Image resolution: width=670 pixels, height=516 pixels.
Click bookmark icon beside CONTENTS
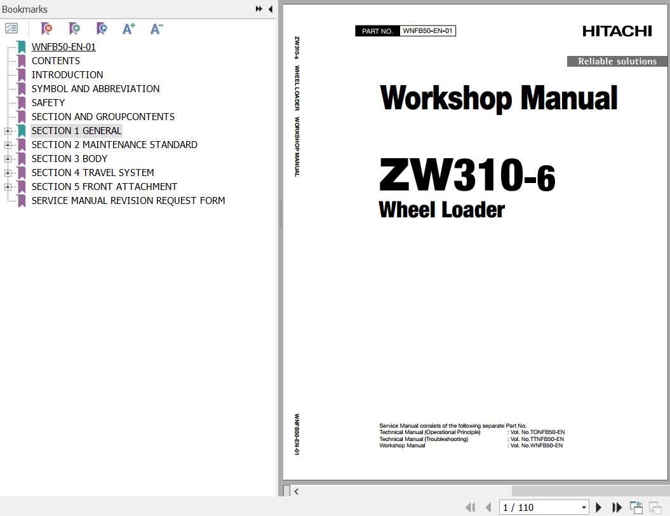click(22, 61)
